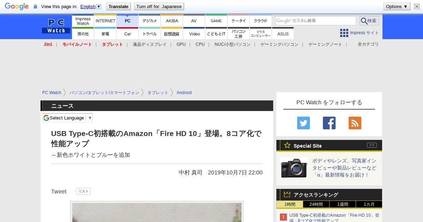The height and width of the screenshot is (222, 423).
Task: Open ケータイ nav tab
Action: [x=239, y=20]
